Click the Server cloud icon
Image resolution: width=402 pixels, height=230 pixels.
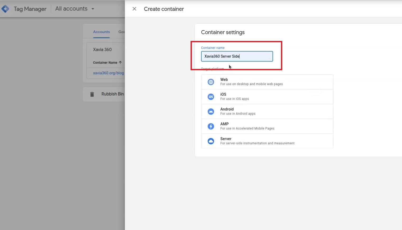coord(211,141)
